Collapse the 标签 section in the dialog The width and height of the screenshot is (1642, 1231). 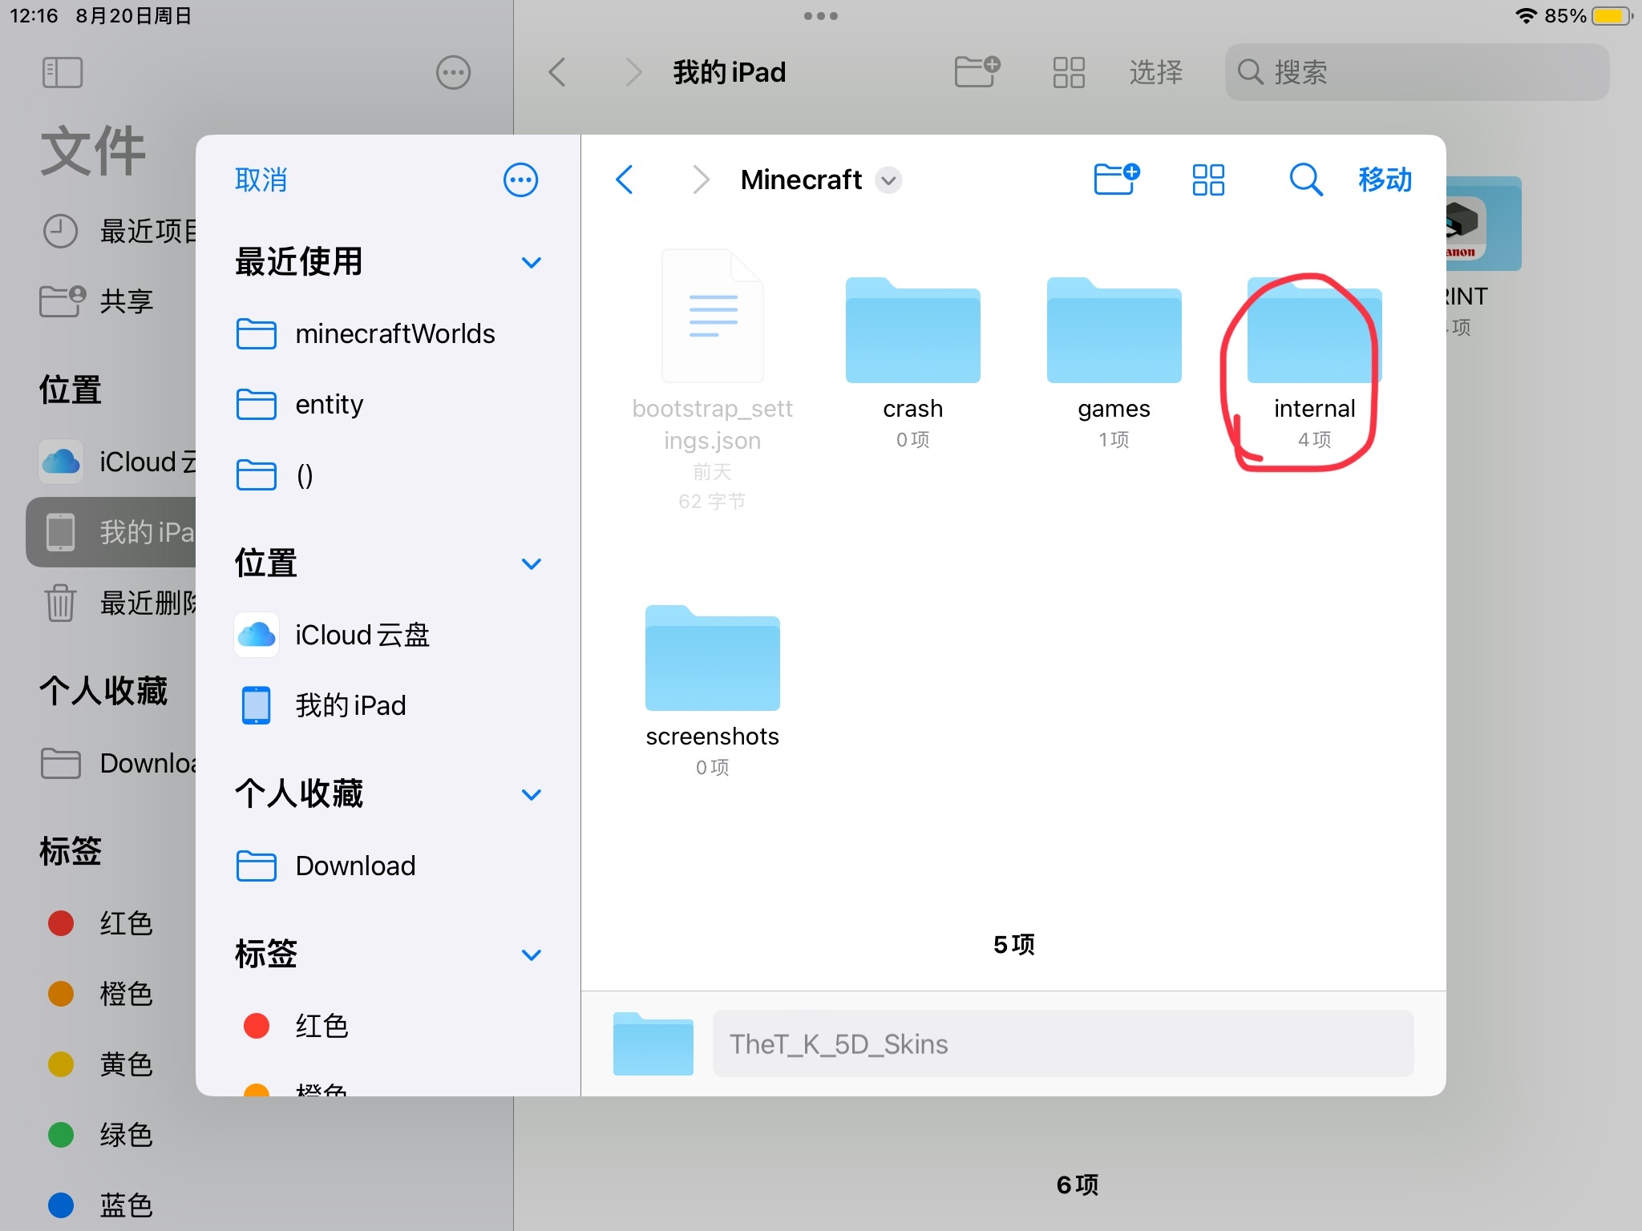tap(532, 955)
